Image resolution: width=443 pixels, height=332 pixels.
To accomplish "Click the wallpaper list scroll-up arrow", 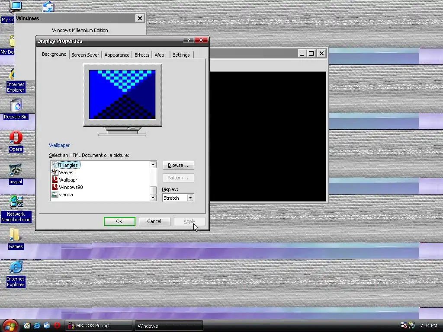I will [x=153, y=165].
